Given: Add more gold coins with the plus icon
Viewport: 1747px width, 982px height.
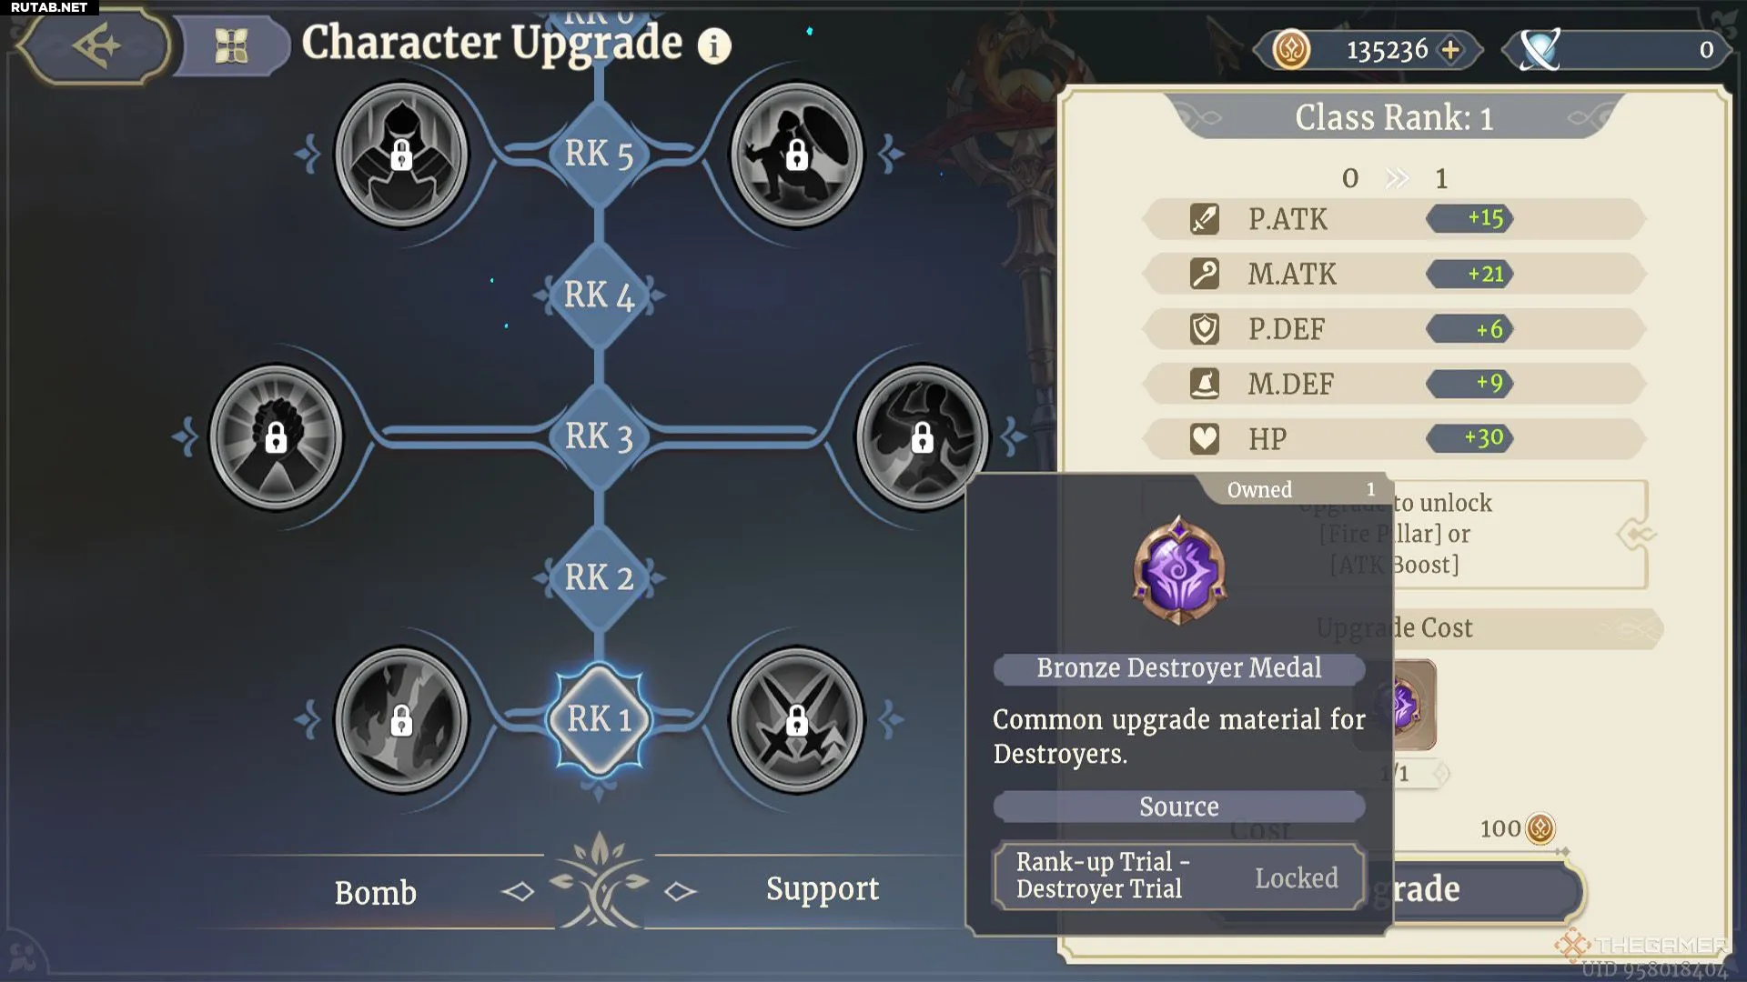Looking at the screenshot, I should pyautogui.click(x=1450, y=49).
